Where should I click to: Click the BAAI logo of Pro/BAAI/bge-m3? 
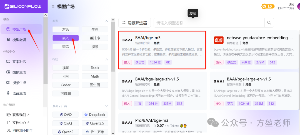[x=127, y=123]
